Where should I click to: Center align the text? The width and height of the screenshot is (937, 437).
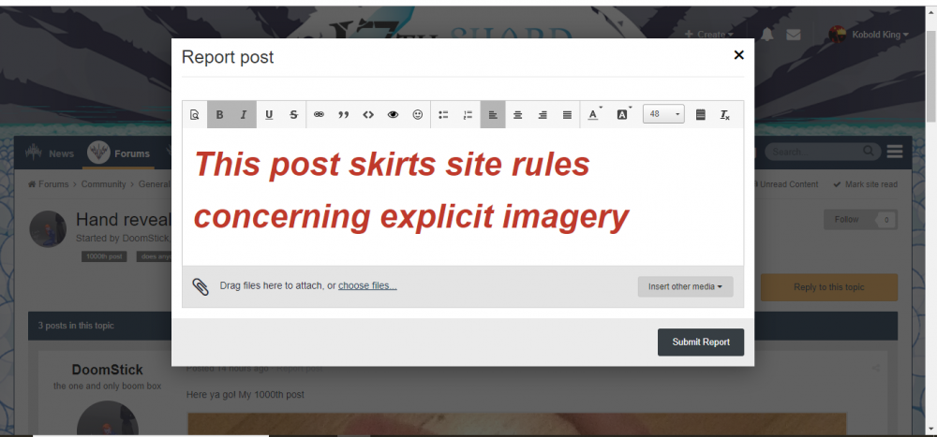pos(518,114)
